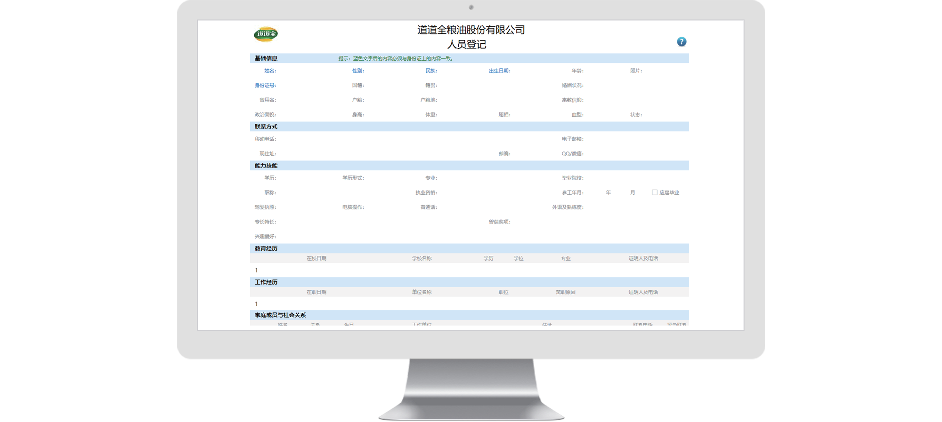Click the 身份证号 field label
Image resolution: width=942 pixels, height=422 pixels.
coord(265,86)
